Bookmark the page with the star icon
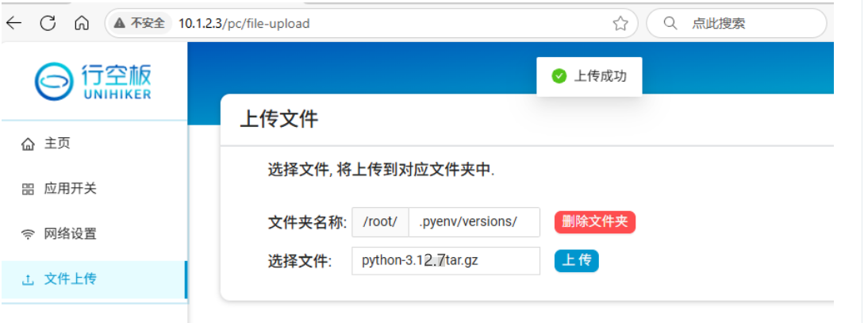Screen dimensions: 864x323 tap(620, 23)
